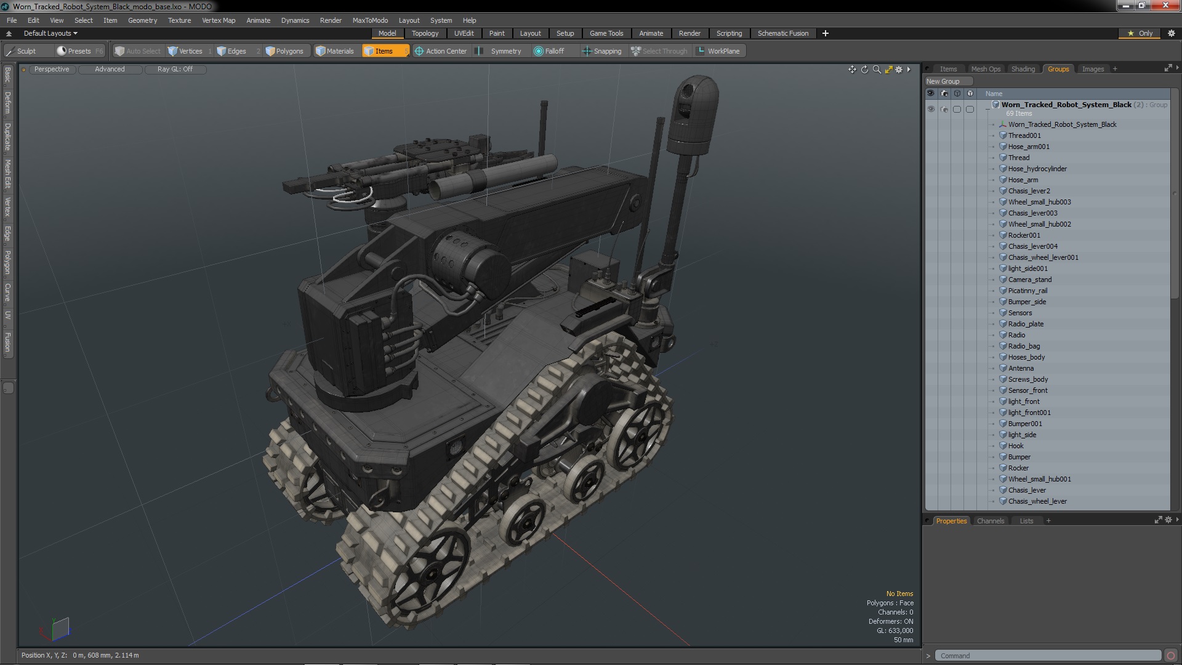Click the render camera column header icon
The width and height of the screenshot is (1182, 665).
[x=944, y=94]
